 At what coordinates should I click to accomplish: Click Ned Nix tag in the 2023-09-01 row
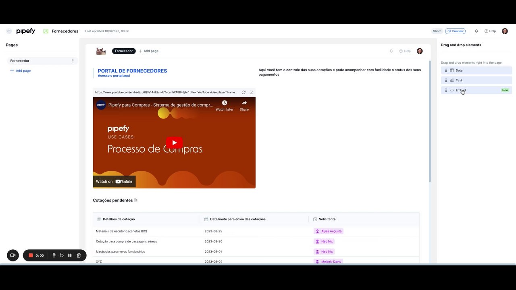324,251
